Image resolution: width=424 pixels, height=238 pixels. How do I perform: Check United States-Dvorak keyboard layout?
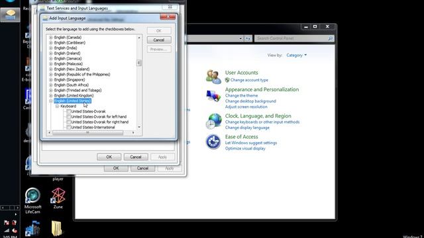(x=69, y=112)
